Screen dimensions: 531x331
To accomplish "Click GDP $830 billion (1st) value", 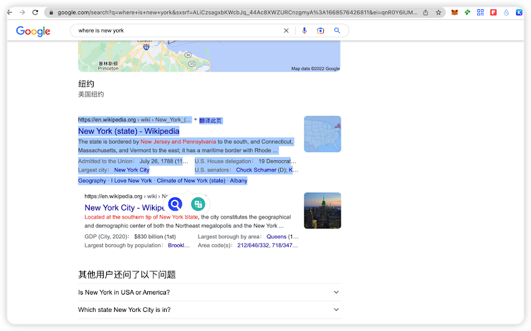I will tap(155, 237).
